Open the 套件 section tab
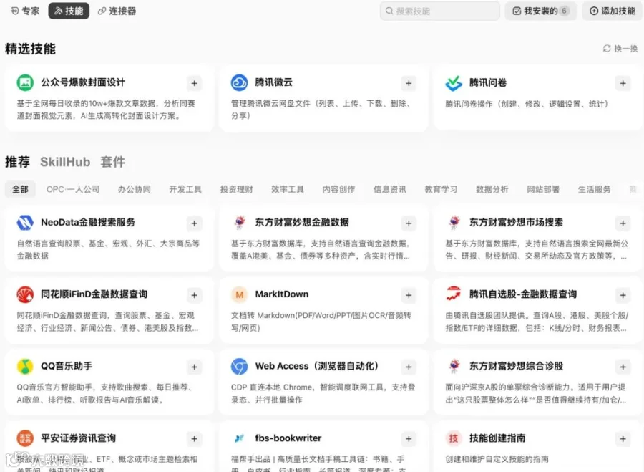 113,162
